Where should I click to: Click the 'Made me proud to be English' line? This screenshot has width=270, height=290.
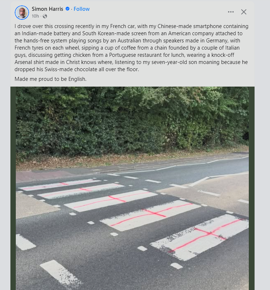(51, 79)
